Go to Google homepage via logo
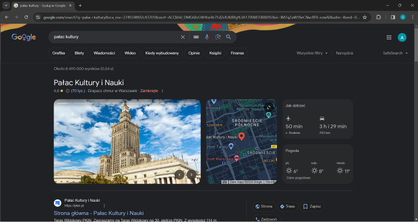The width and height of the screenshot is (418, 222). coord(24,37)
